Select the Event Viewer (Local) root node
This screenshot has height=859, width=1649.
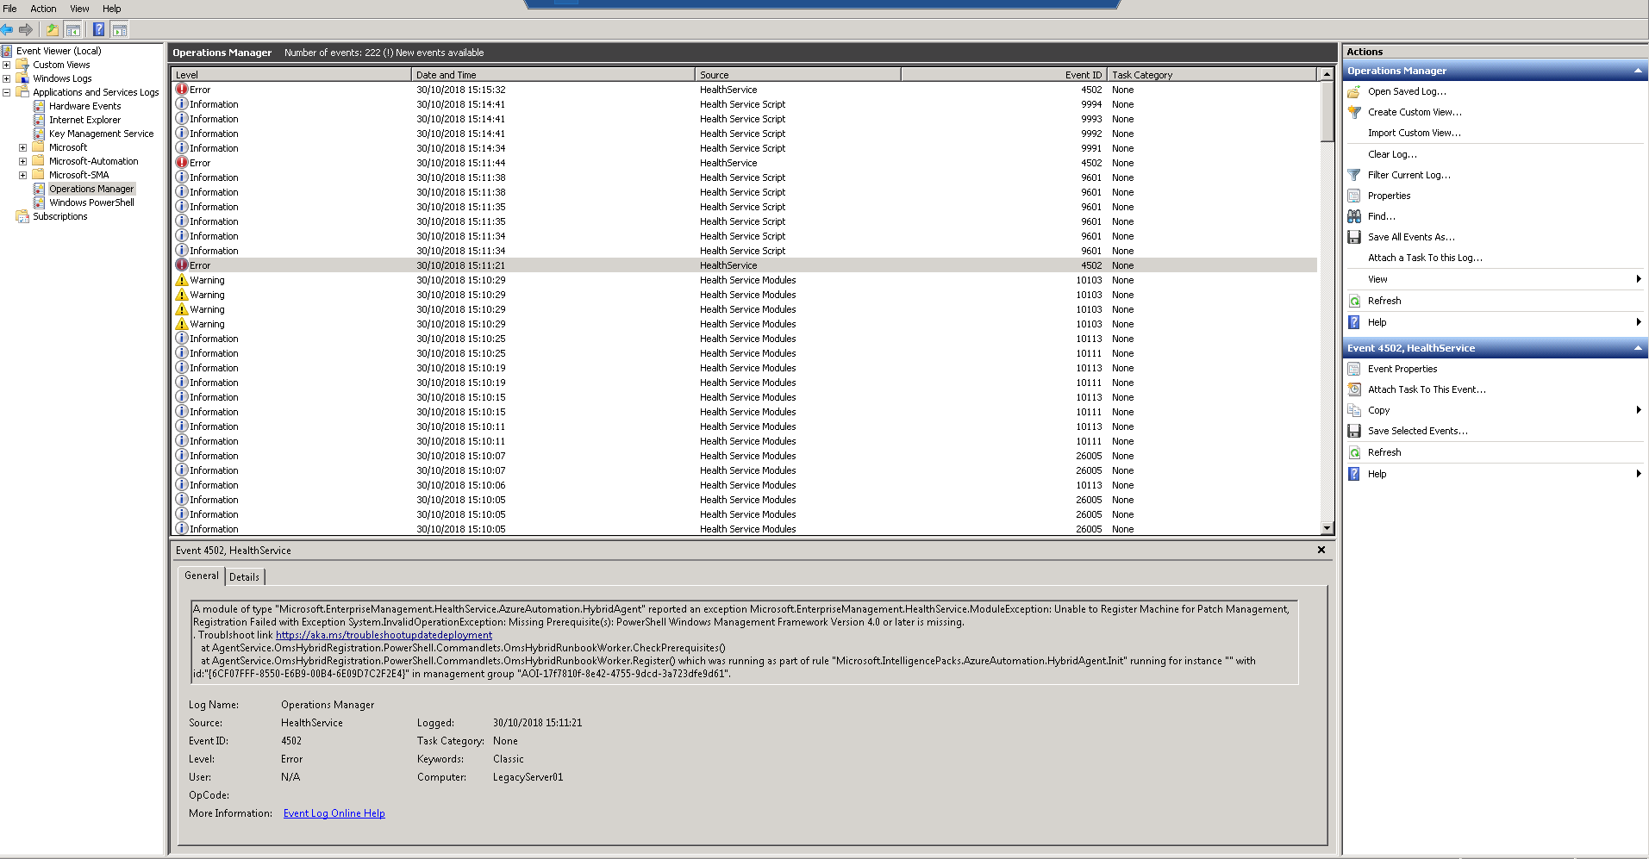[x=59, y=51]
